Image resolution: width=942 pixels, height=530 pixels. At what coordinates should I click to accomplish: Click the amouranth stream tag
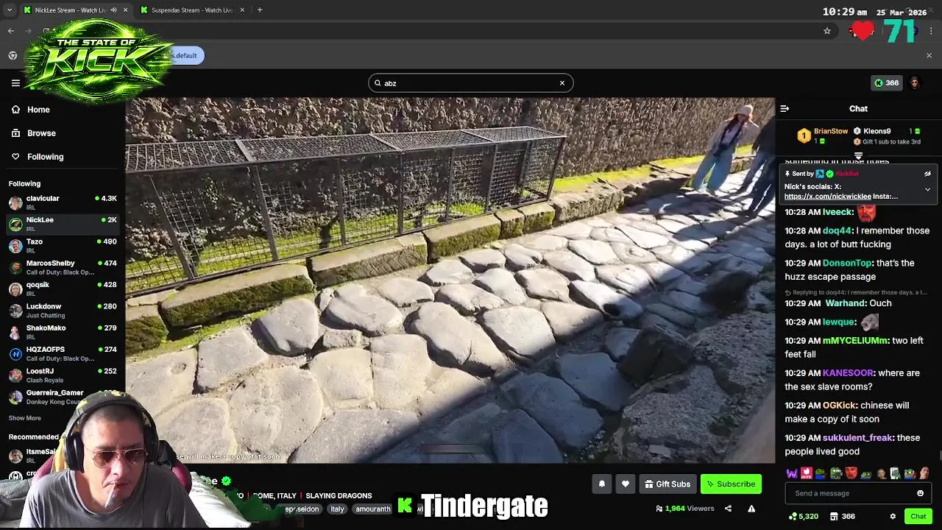(x=373, y=509)
